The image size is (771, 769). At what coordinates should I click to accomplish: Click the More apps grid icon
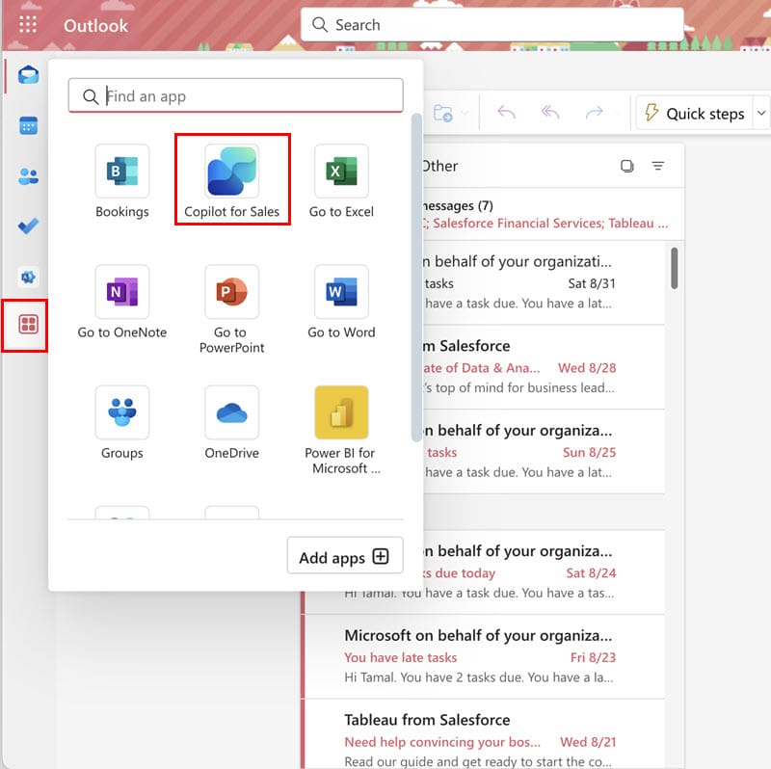tap(28, 325)
